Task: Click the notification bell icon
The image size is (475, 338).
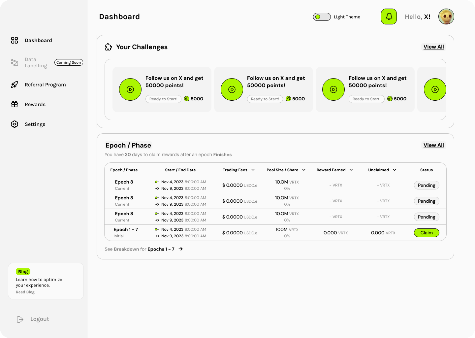Action: click(x=389, y=17)
